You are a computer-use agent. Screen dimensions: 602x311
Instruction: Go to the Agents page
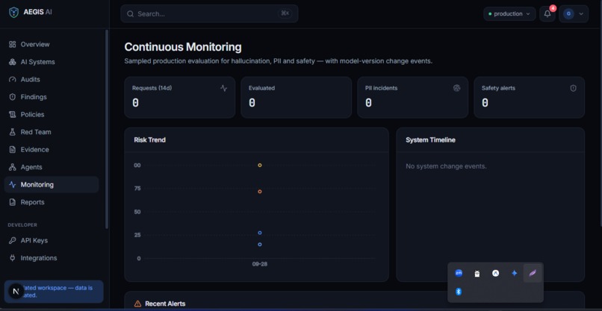[x=51, y=167]
